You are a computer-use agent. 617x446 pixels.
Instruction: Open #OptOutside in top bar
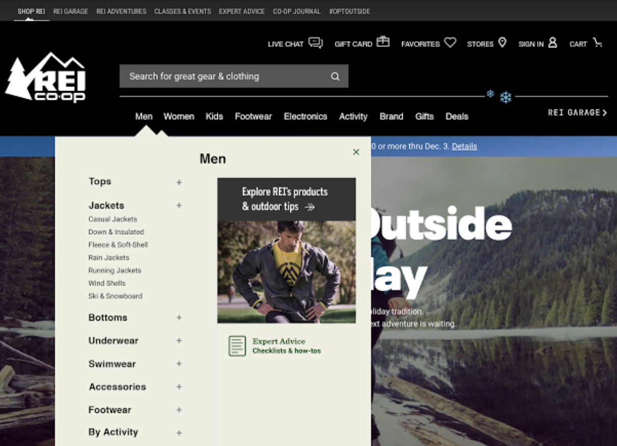point(350,11)
